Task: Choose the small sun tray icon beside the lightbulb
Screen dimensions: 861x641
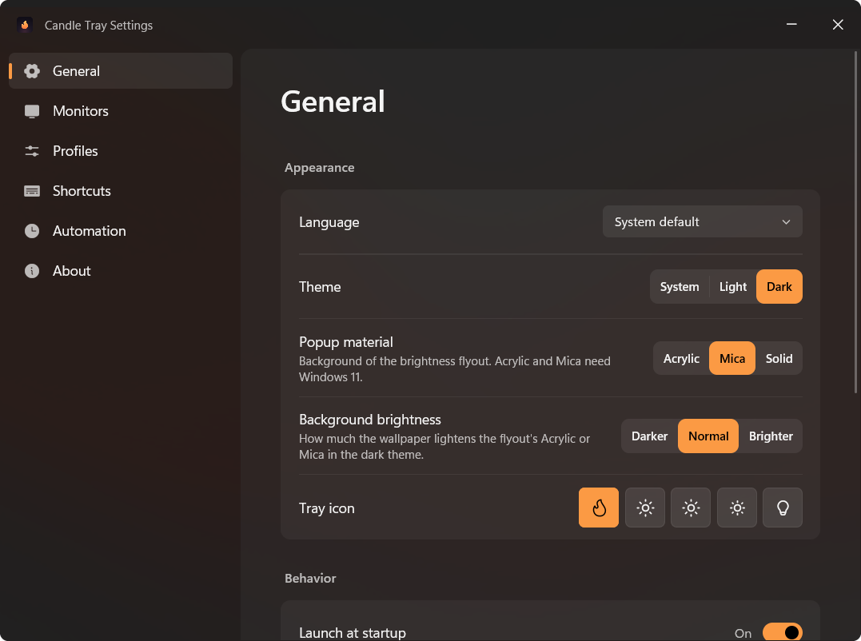Action: [x=737, y=508]
